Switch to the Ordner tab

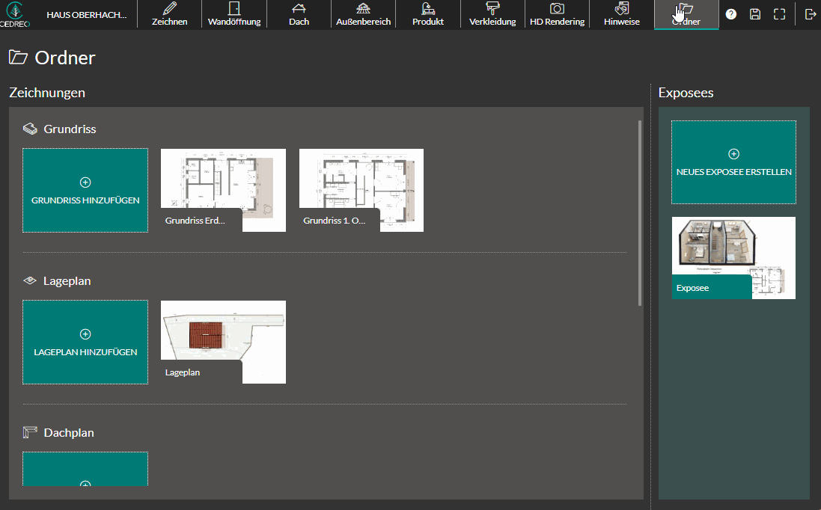click(686, 14)
